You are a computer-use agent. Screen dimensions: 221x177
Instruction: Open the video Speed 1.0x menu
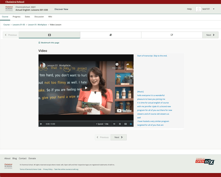102,124
